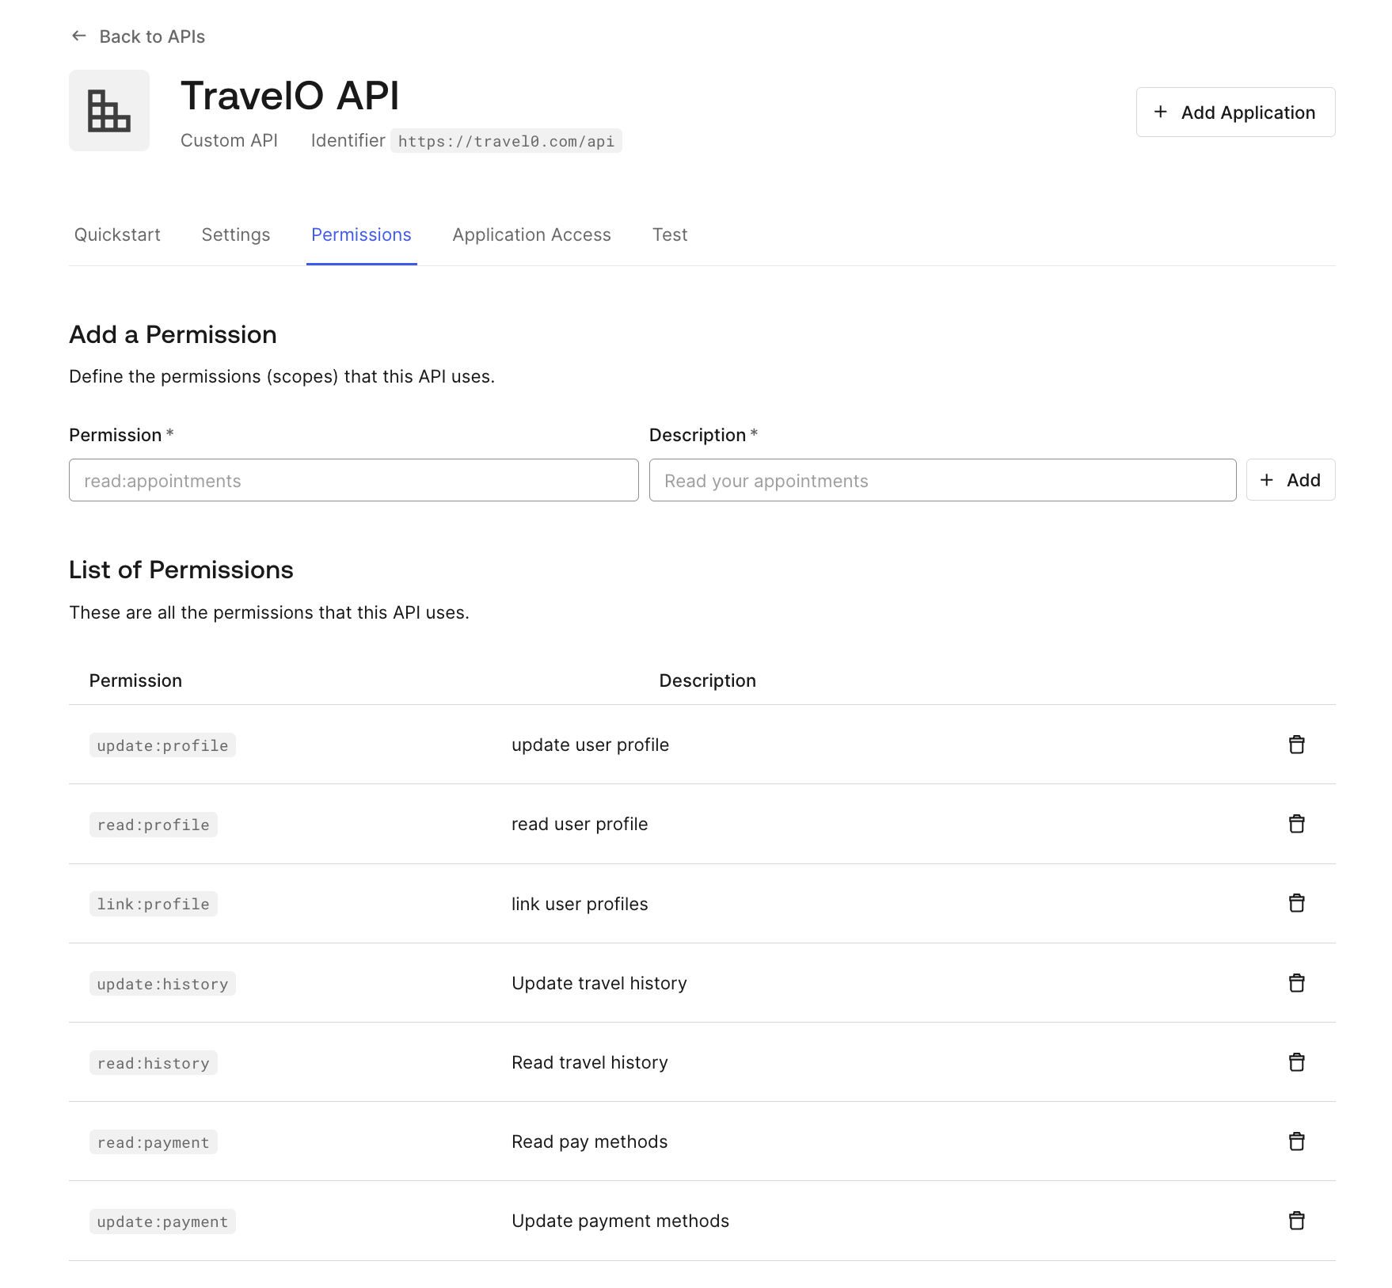Click the 'Read travel history' description

click(590, 1062)
